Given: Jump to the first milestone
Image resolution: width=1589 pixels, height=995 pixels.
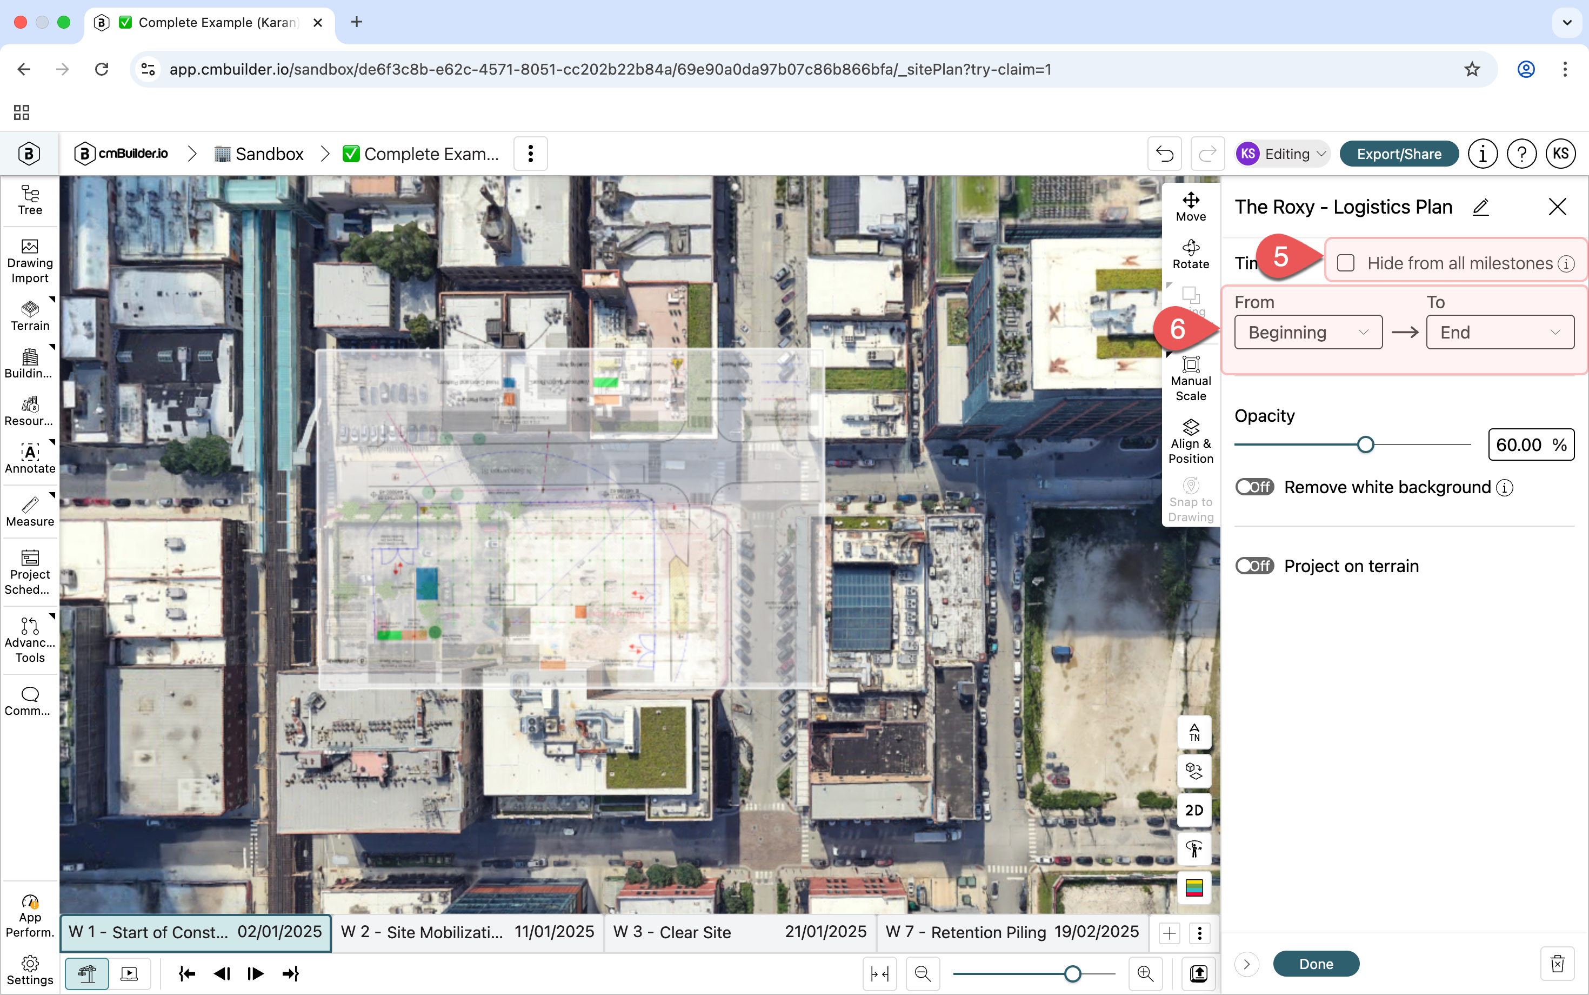Looking at the screenshot, I should click(187, 973).
